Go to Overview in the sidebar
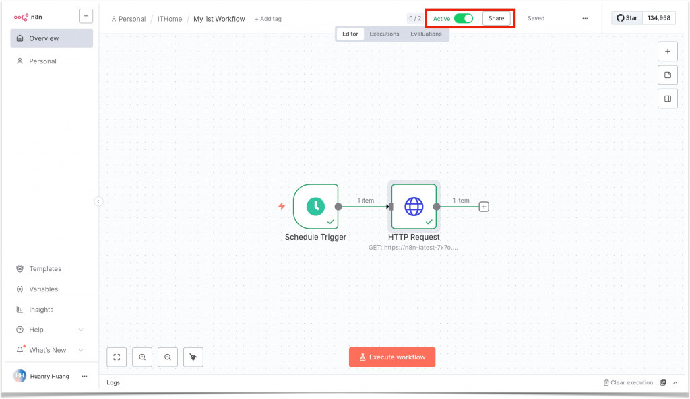Viewport: 690px width, 399px height. [x=51, y=38]
